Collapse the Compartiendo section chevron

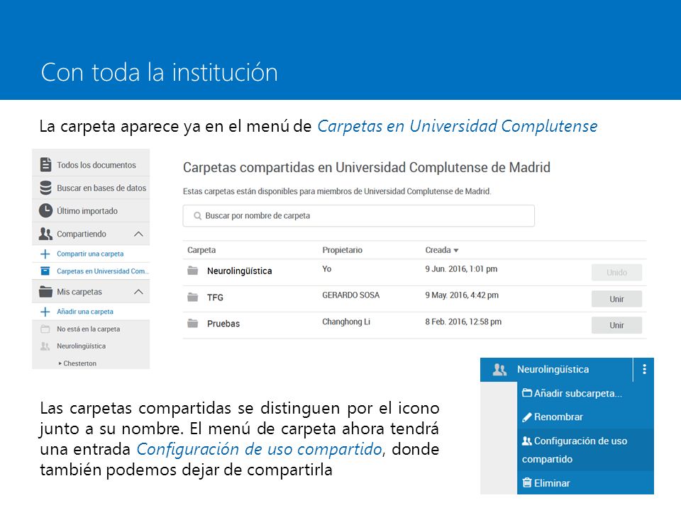(138, 234)
